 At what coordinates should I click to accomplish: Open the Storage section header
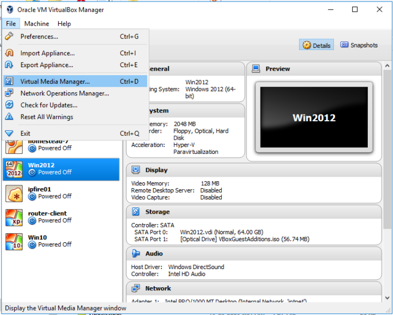coord(254,212)
